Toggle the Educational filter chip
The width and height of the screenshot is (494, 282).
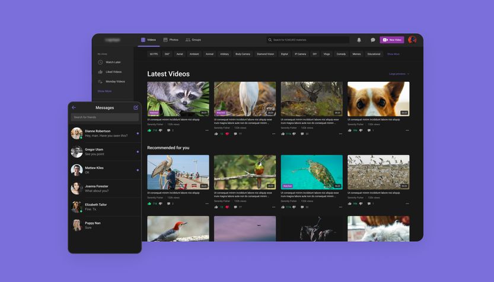coord(374,54)
